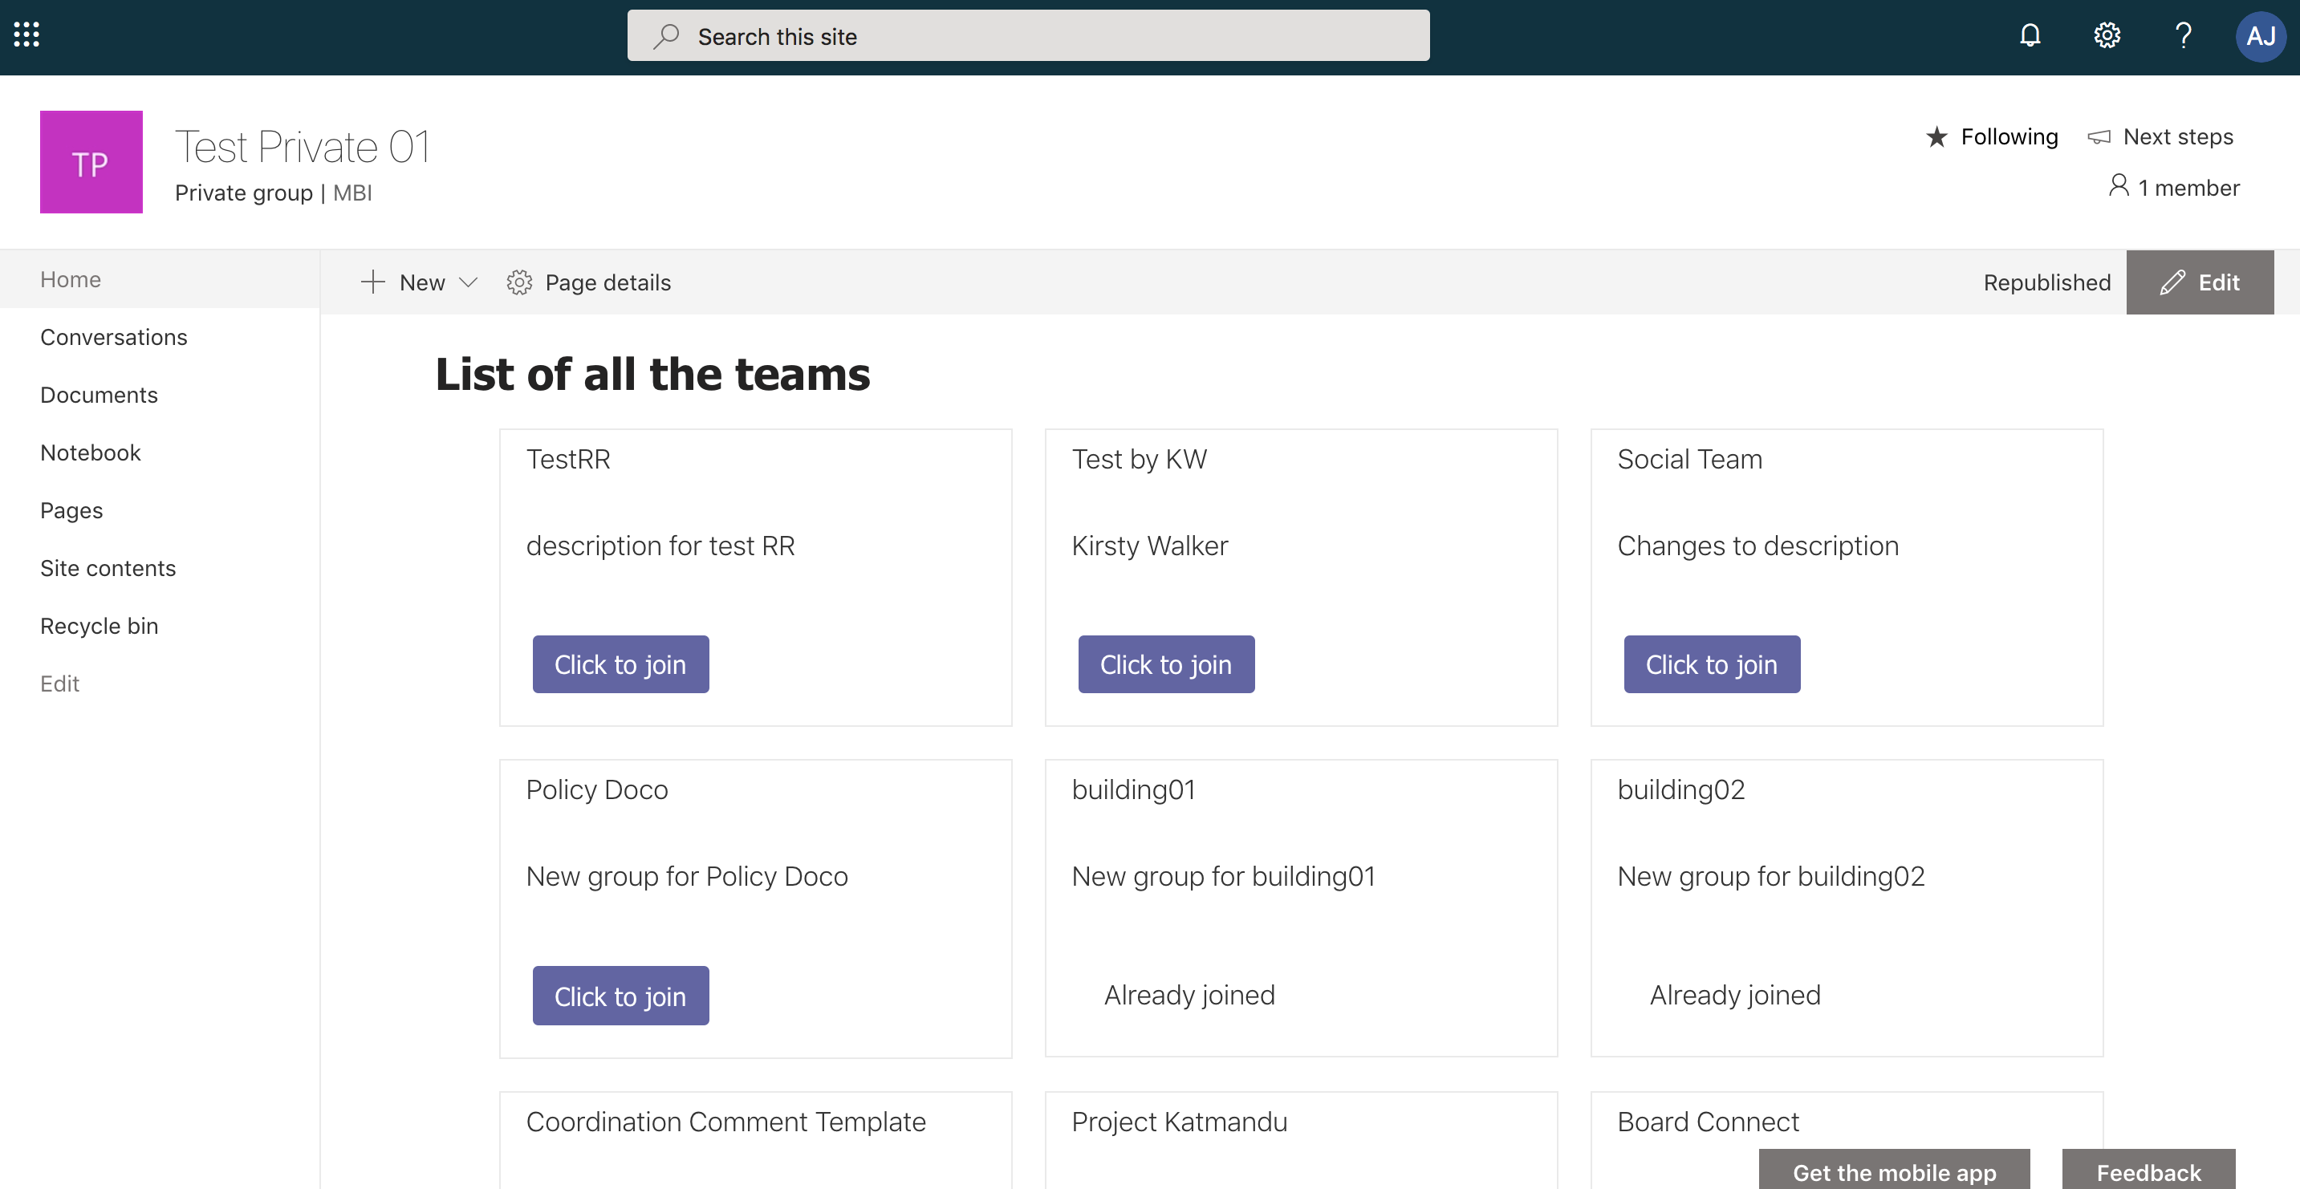This screenshot has height=1189, width=2300.
Task: Open the app launcher waffle icon
Action: pyautogui.click(x=26, y=34)
